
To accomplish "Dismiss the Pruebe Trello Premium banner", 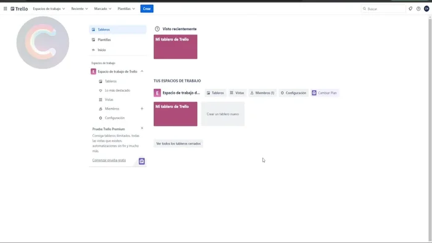I will coord(142,128).
